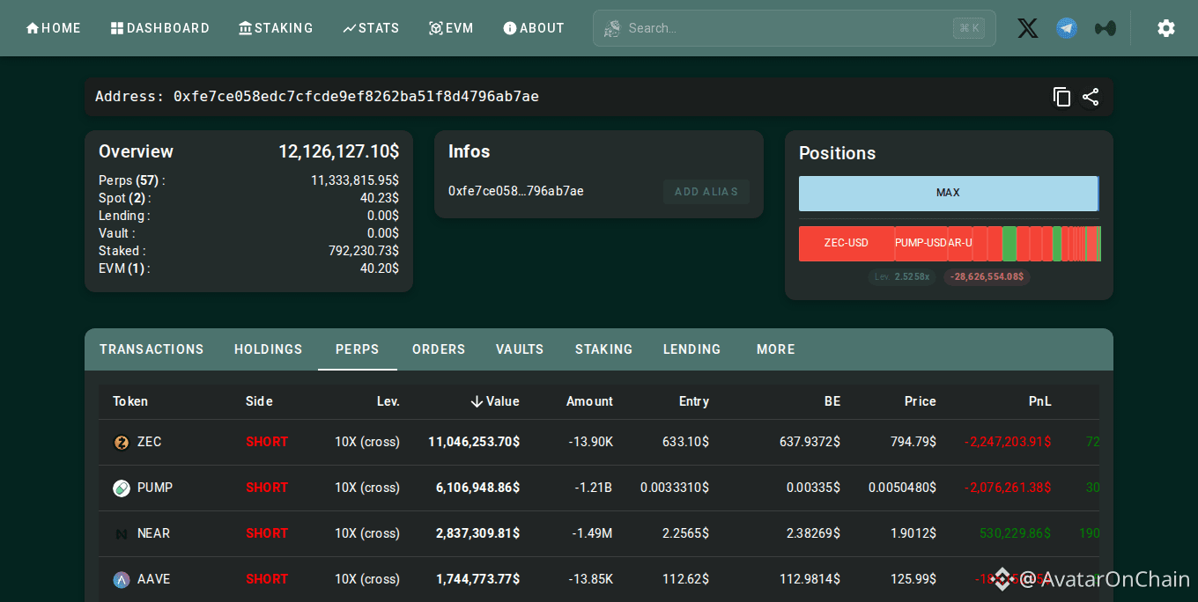Sort by Entry column header

[x=694, y=401]
